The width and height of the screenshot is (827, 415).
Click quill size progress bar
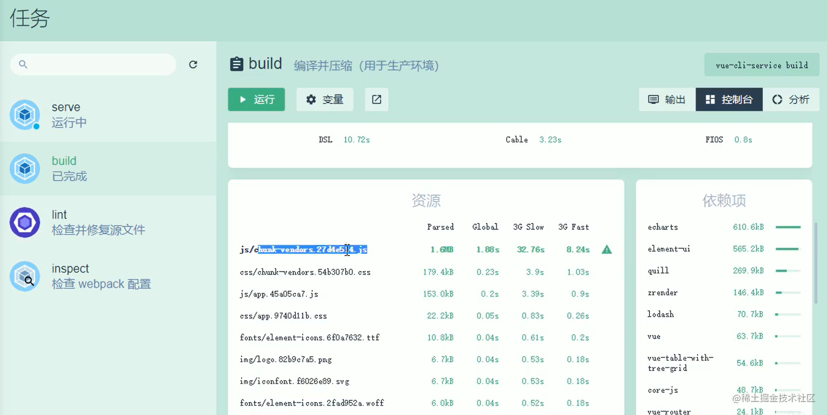(x=788, y=271)
